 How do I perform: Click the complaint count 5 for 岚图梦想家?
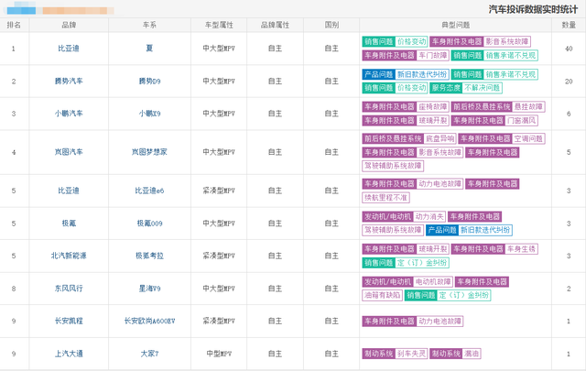pos(569,152)
